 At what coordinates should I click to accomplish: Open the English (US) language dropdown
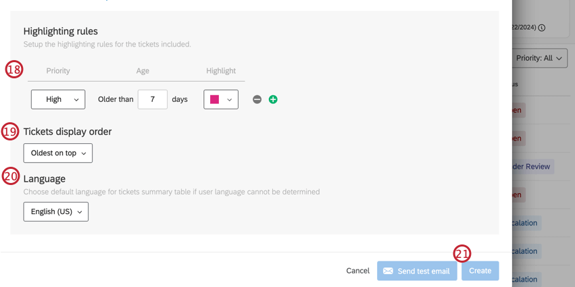coord(55,212)
